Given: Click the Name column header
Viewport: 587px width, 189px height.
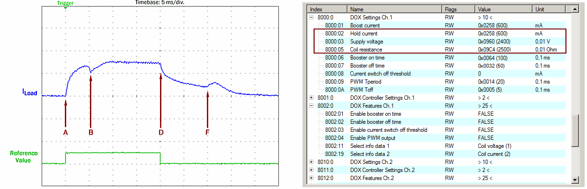Looking at the screenshot, I should pos(395,9).
